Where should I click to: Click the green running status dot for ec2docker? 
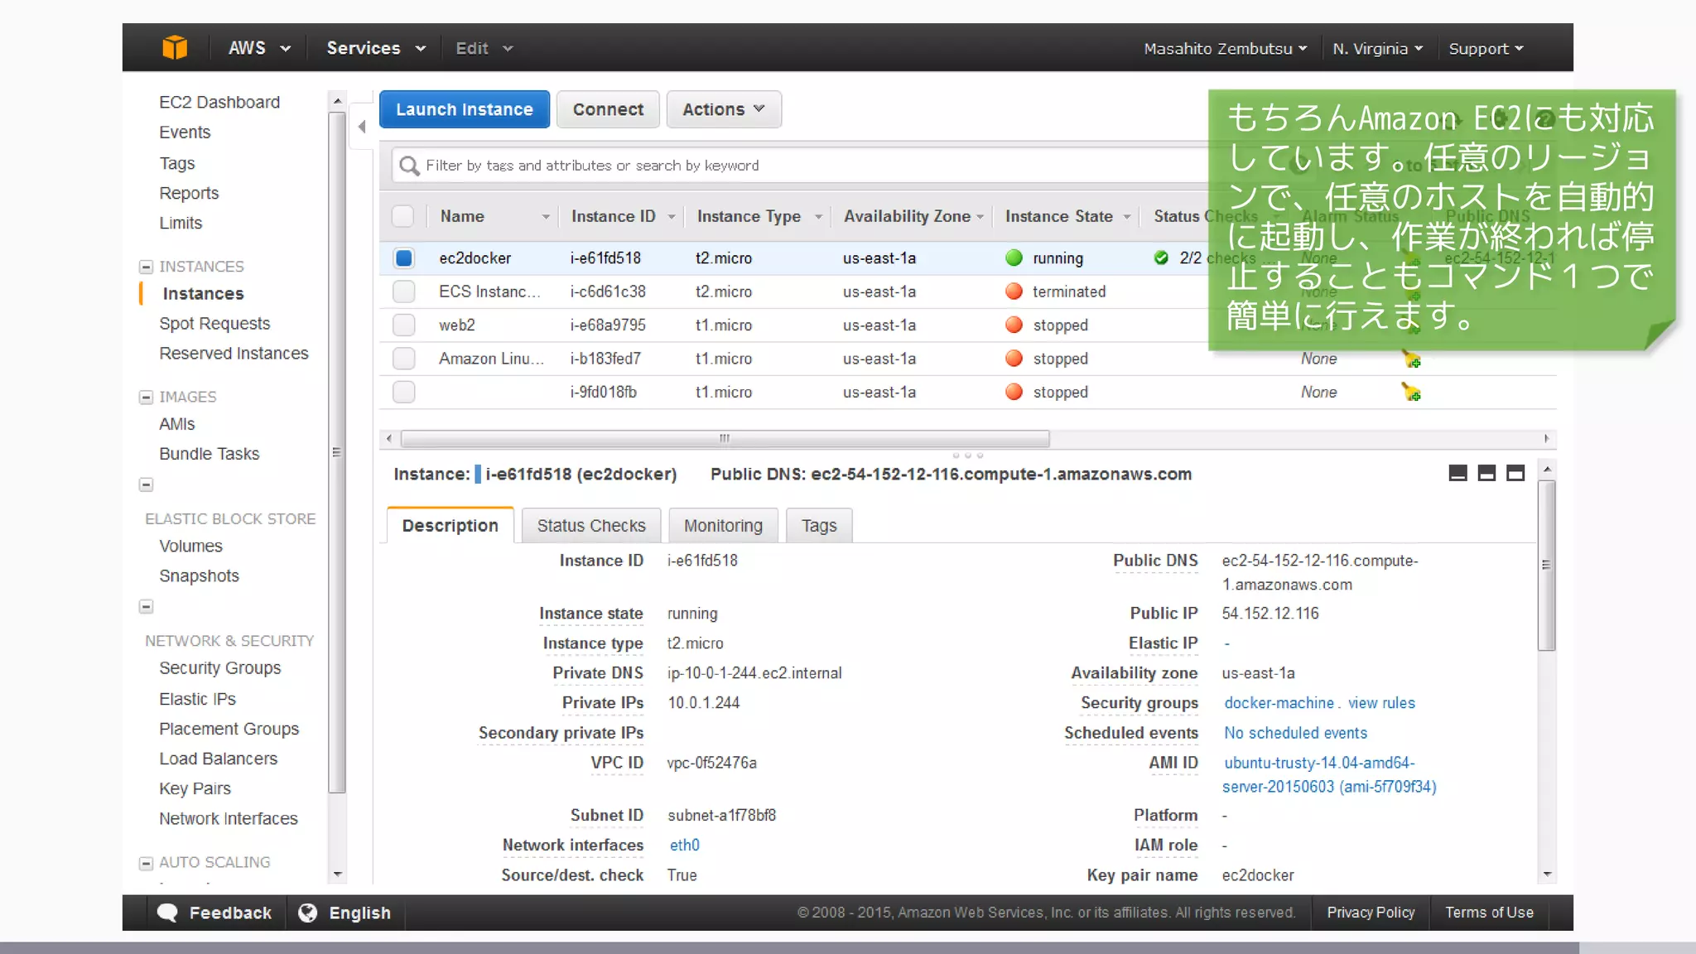(1014, 258)
